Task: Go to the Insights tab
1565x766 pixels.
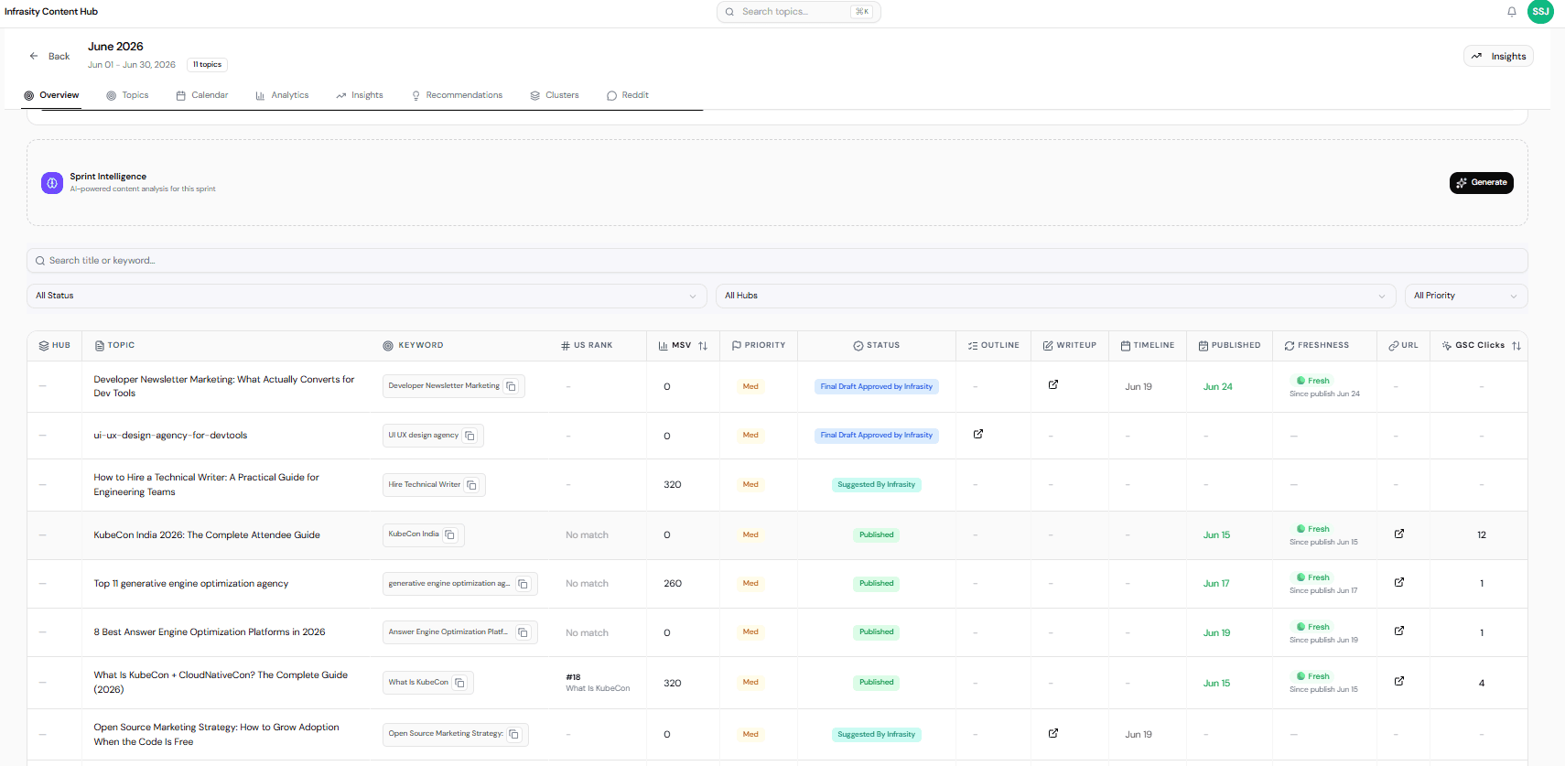Action: coord(360,95)
